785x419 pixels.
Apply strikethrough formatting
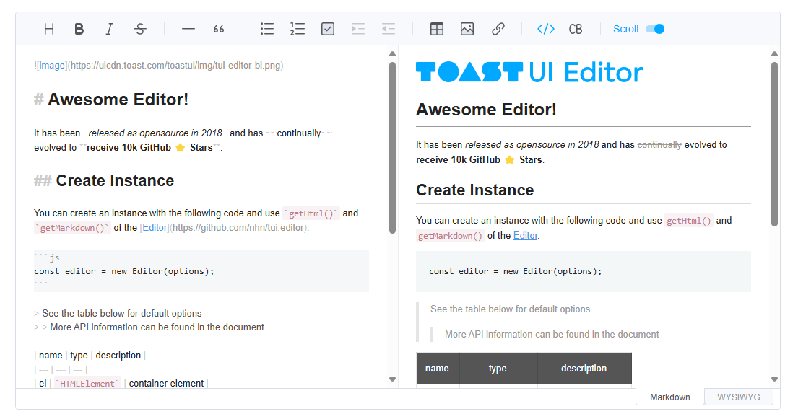point(140,29)
